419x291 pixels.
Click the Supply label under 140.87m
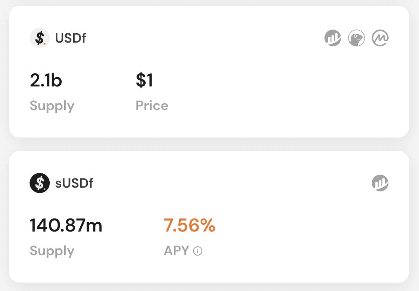[52, 251]
